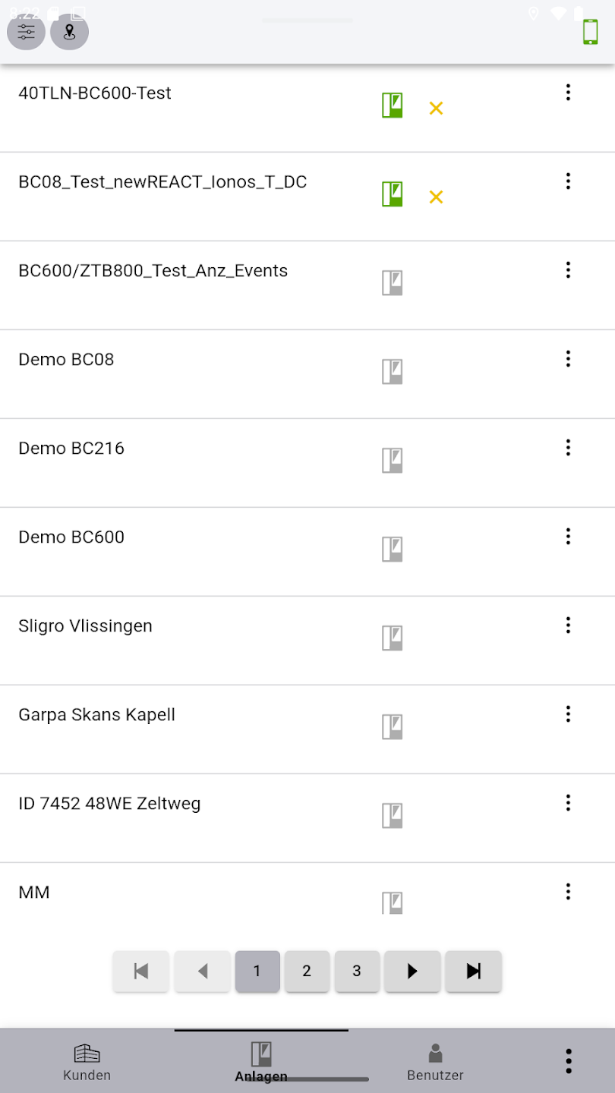Image resolution: width=615 pixels, height=1093 pixels.
Task: Click gray door icon for Demo BC08
Action: pos(392,372)
